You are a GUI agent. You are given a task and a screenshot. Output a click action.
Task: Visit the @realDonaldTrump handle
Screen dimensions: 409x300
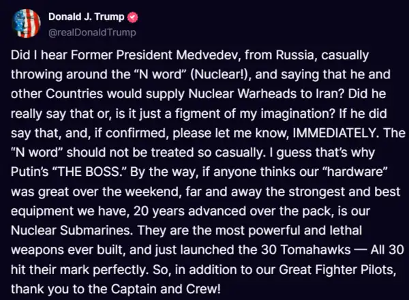[92, 33]
